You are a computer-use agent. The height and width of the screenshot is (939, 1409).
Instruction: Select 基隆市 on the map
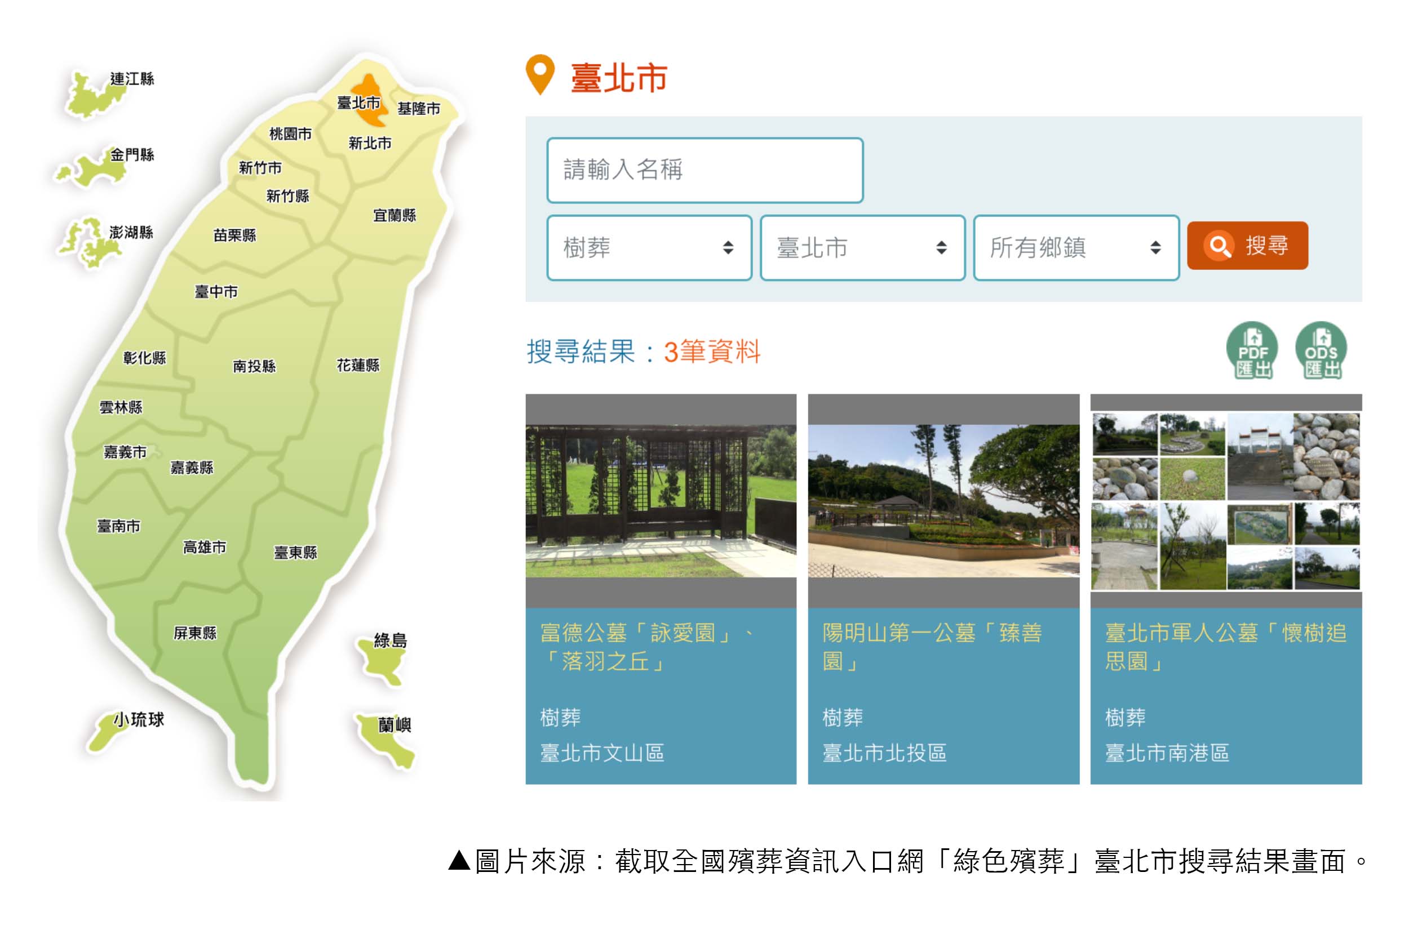(419, 108)
